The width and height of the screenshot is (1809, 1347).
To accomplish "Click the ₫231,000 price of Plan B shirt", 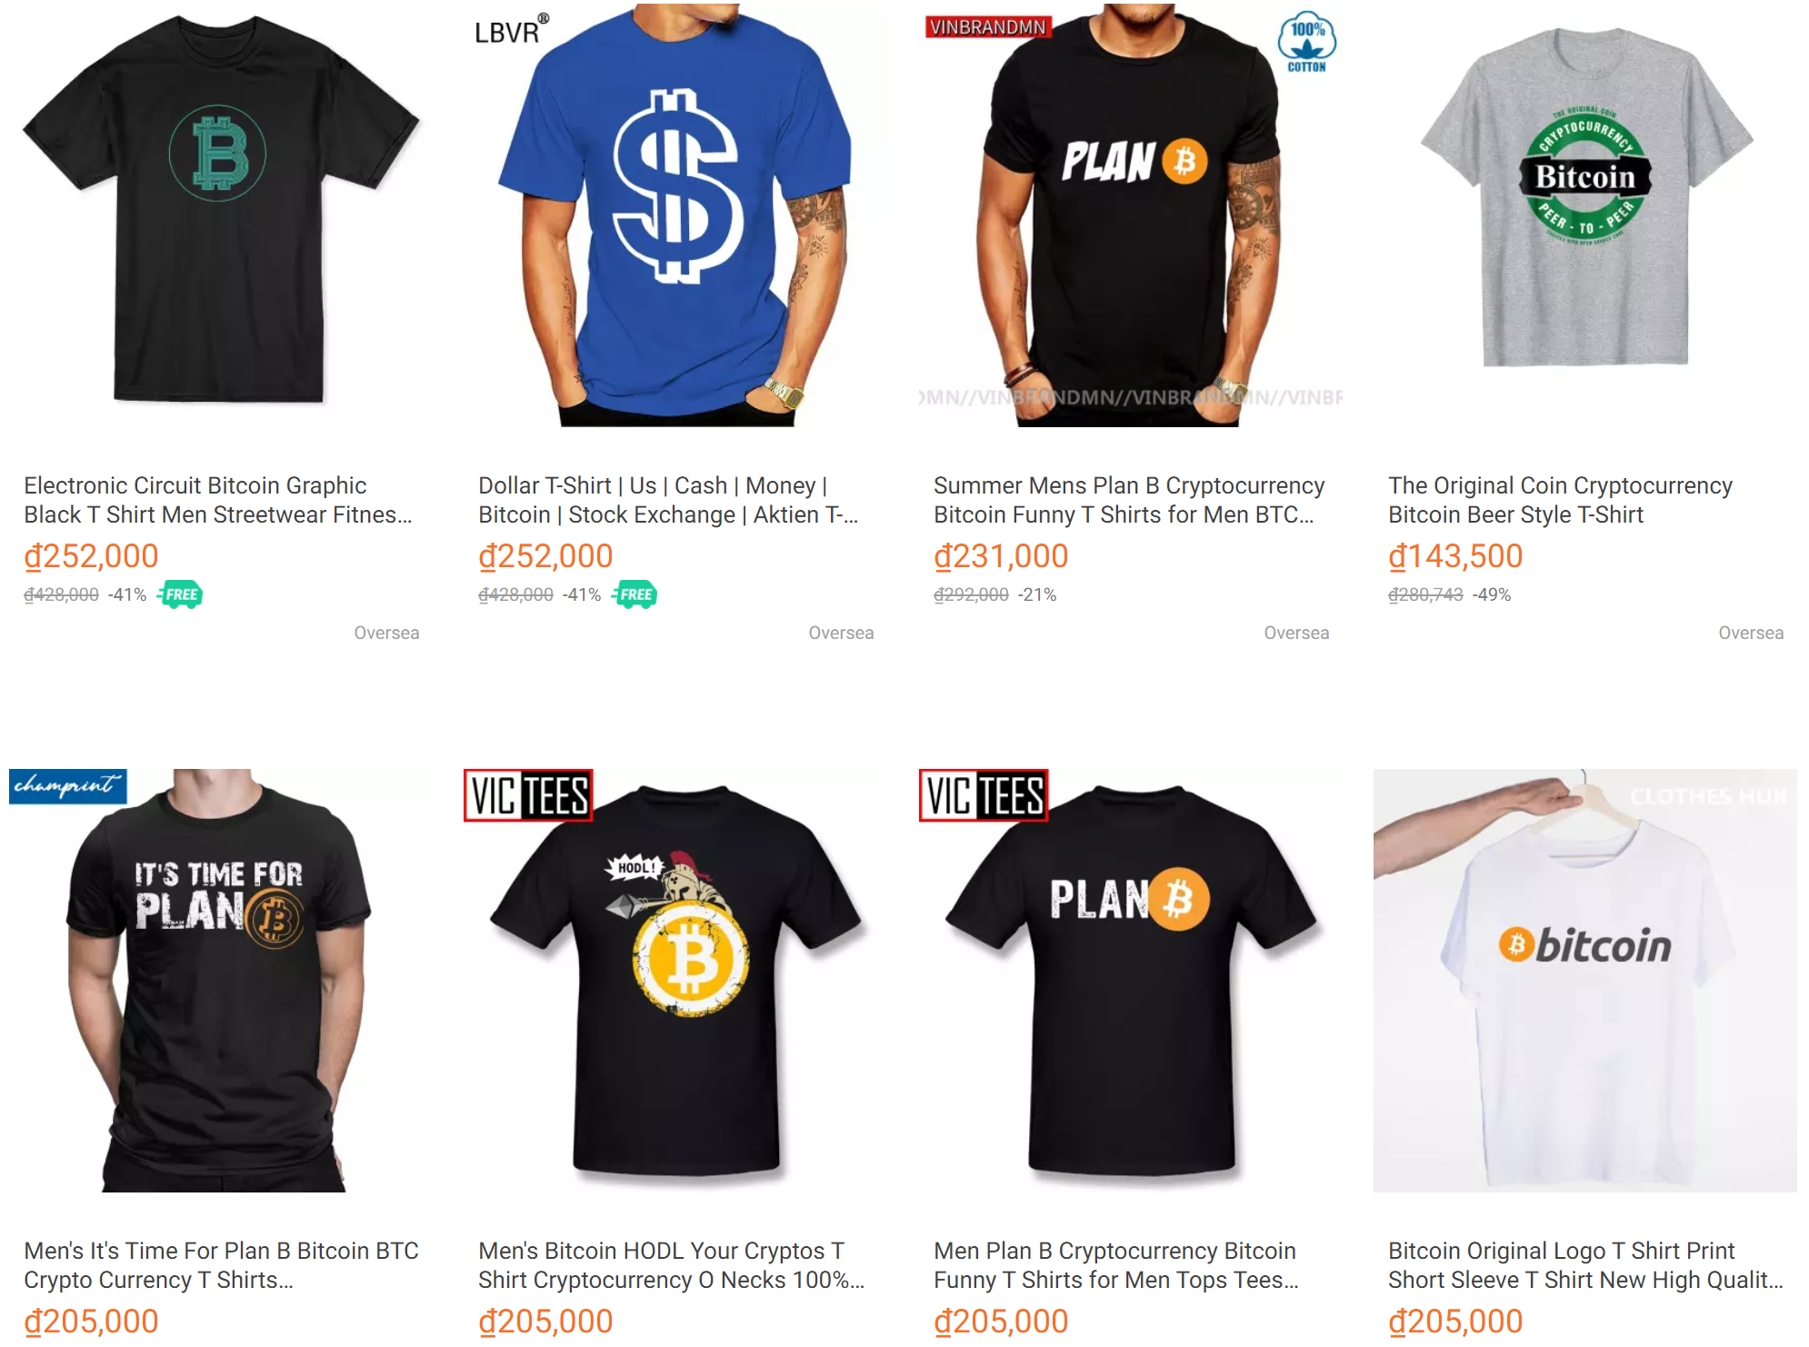I will pos(1001,555).
